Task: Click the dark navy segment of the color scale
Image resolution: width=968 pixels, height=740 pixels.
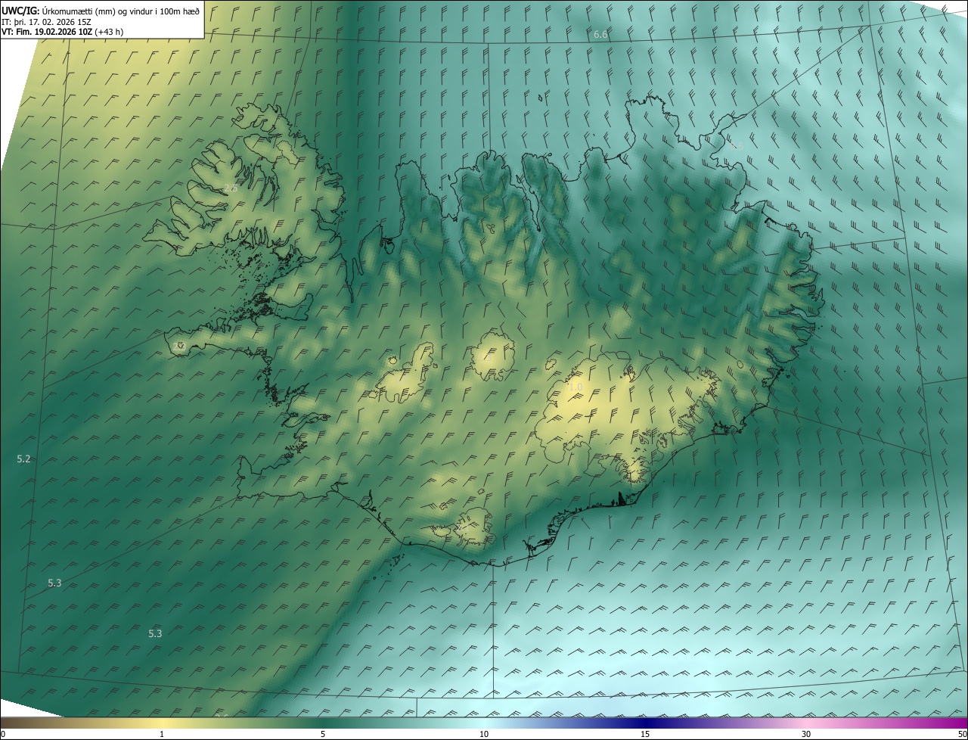Action: point(645,723)
